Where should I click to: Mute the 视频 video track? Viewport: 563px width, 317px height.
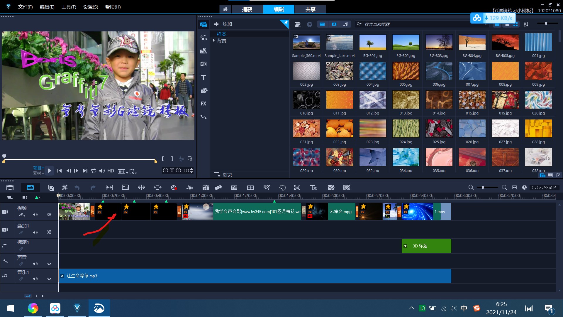[x=35, y=215]
